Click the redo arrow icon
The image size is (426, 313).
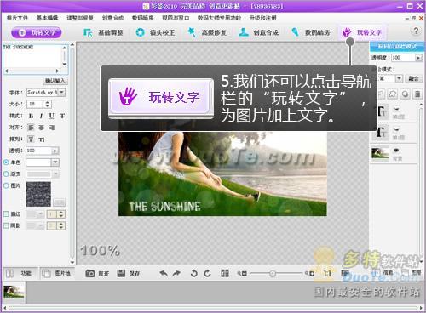pyautogui.click(x=176, y=273)
